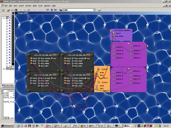Viewport: 171px width, 128px height.
Task: Toggle INPUT_5 port on upper purple mixer
Action: coord(131,46)
